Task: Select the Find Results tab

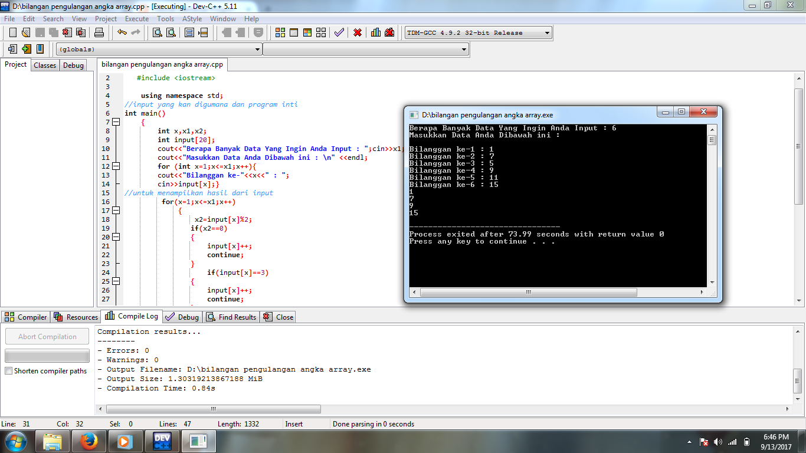Action: point(231,317)
